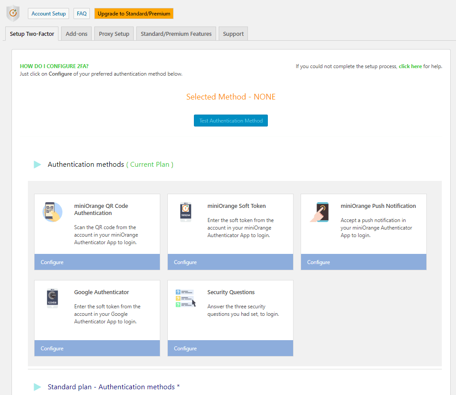
Task: Configure Google Authenticator method
Action: pyautogui.click(x=97, y=348)
